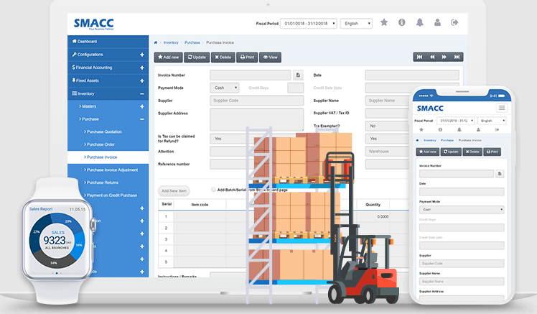Click Supplier Code input field

(x=256, y=101)
